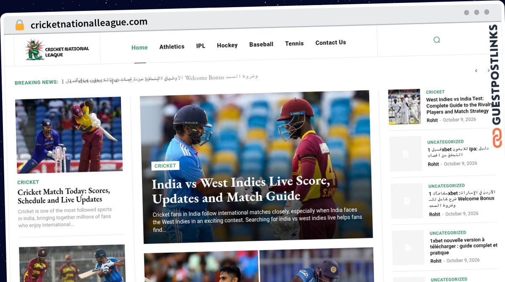This screenshot has height=282, width=505.
Task: Open '1xbet nouvelle version à télécharger' article
Action: pyautogui.click(x=464, y=246)
